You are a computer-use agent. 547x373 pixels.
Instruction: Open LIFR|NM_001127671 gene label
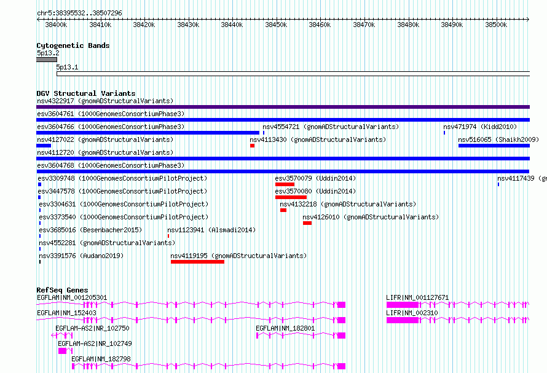pyautogui.click(x=417, y=297)
